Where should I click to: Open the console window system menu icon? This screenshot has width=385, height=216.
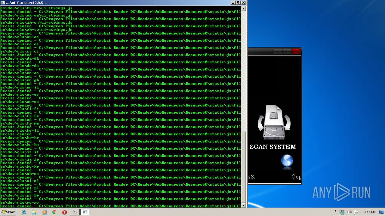pos(3,2)
